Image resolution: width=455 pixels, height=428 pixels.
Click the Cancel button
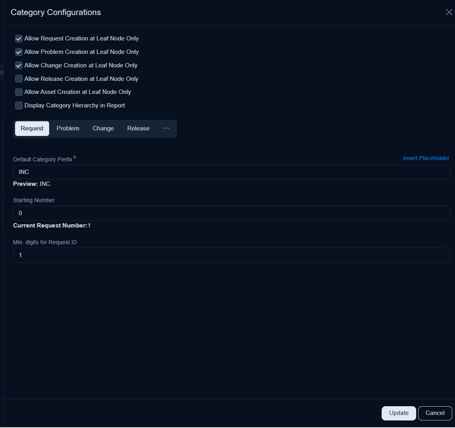(x=435, y=413)
